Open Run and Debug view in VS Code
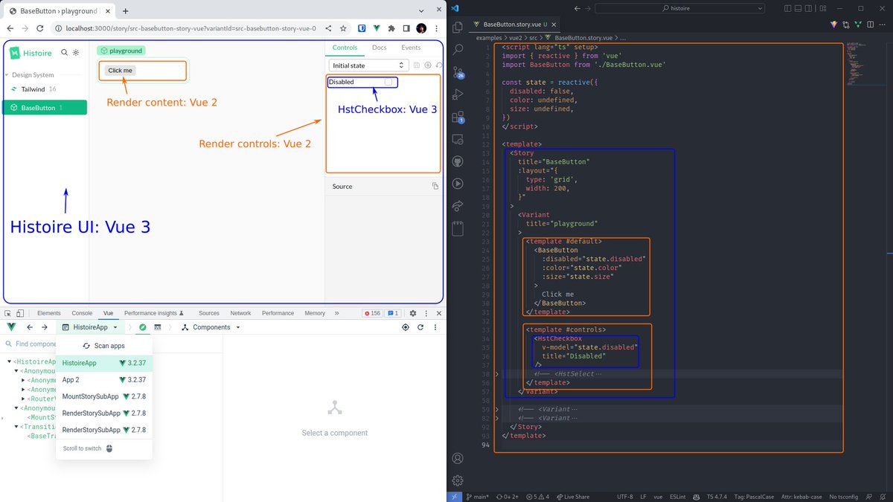Screen dimensions: 893x502 pos(458,94)
